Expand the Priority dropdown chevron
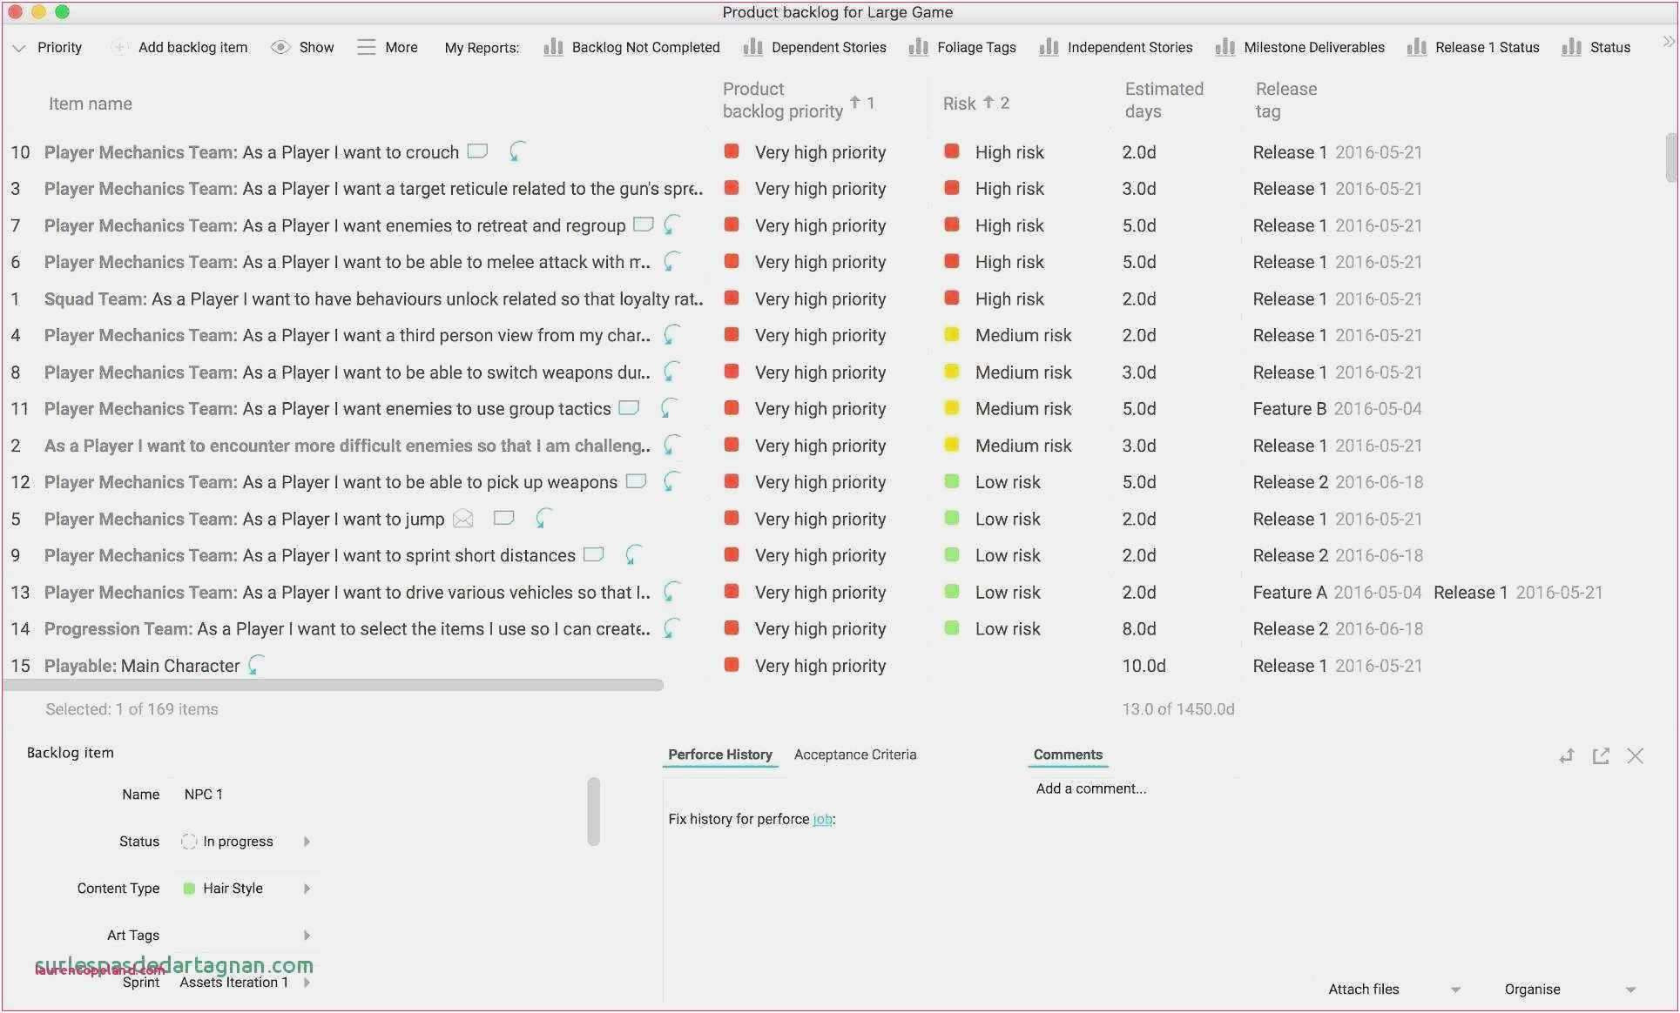 pos(19,48)
